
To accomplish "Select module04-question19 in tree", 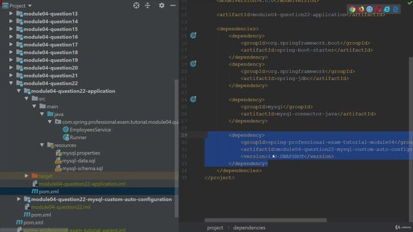I will (50, 60).
